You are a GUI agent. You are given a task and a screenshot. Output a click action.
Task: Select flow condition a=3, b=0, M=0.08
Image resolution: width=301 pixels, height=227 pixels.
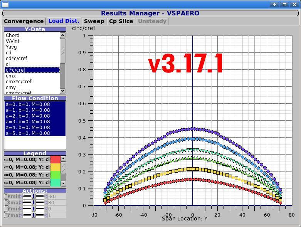pyautogui.click(x=35, y=122)
